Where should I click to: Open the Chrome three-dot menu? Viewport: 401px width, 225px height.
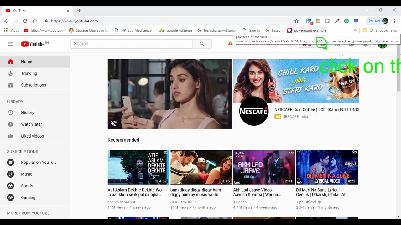[x=395, y=21]
